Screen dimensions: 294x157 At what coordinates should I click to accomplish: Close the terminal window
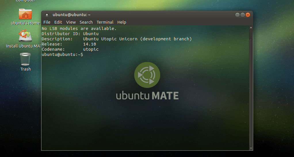pos(248,15)
